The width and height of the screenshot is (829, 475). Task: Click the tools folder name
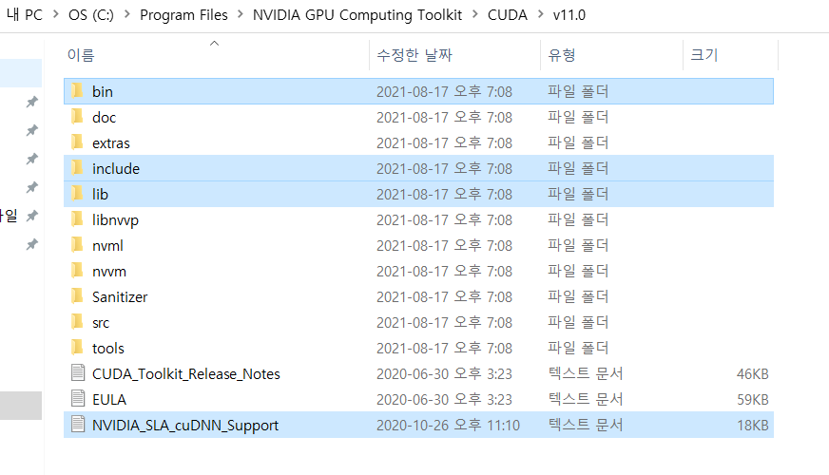[x=108, y=349]
